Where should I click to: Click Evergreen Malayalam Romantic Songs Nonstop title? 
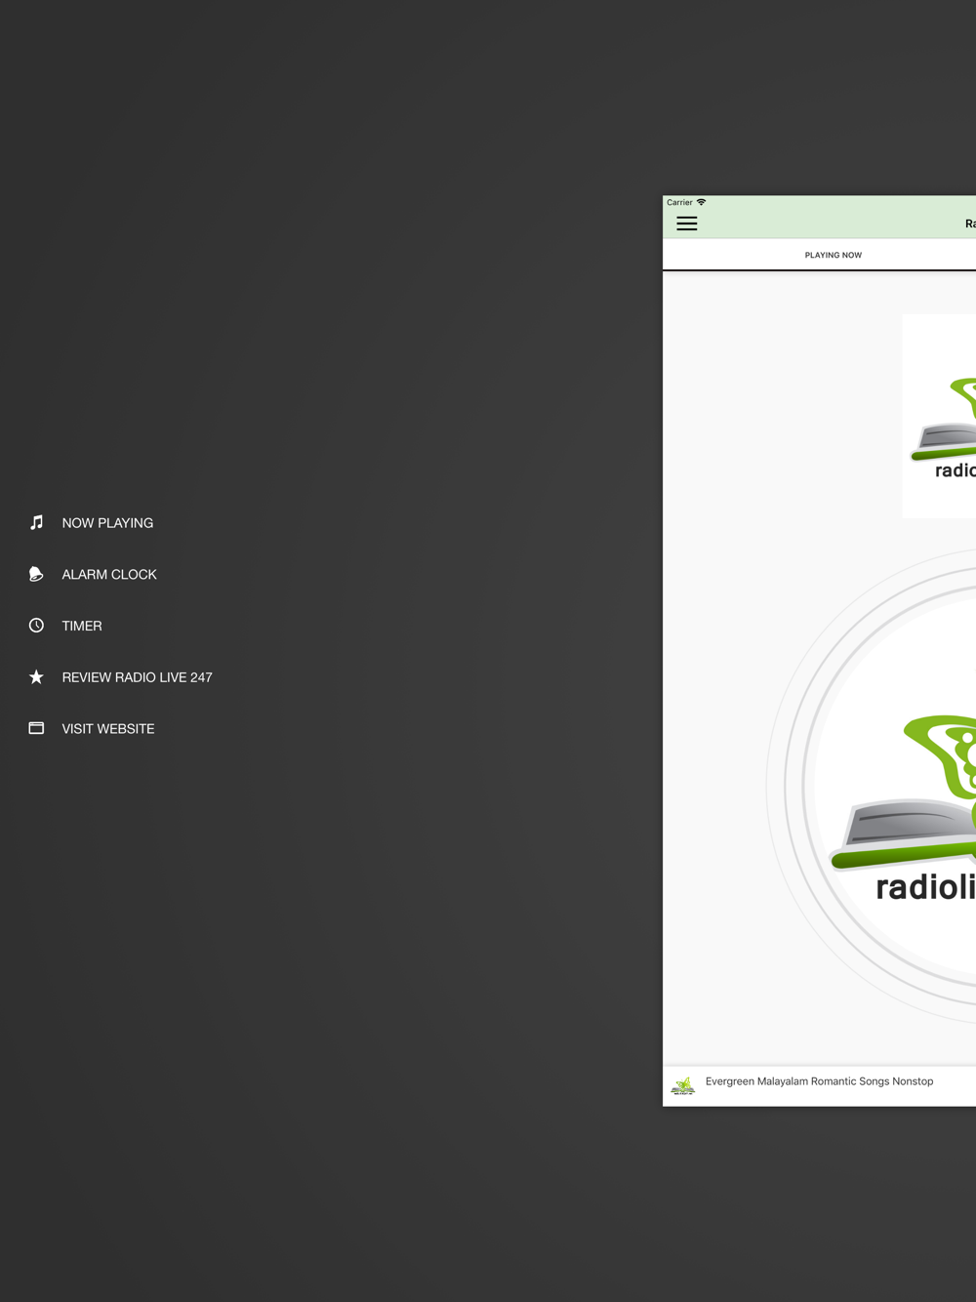coord(819,1081)
